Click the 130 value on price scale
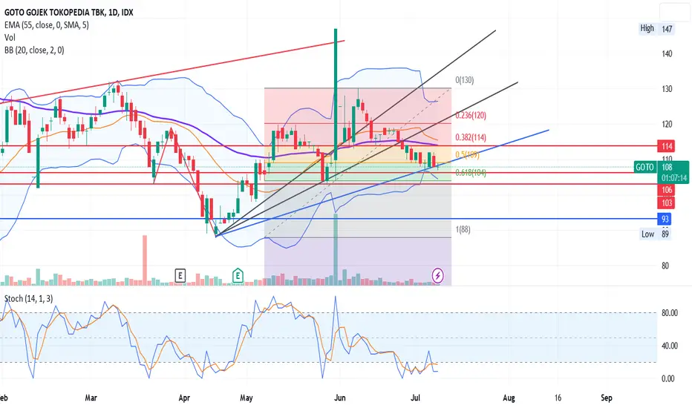This screenshot has height=408, width=692. [x=667, y=89]
